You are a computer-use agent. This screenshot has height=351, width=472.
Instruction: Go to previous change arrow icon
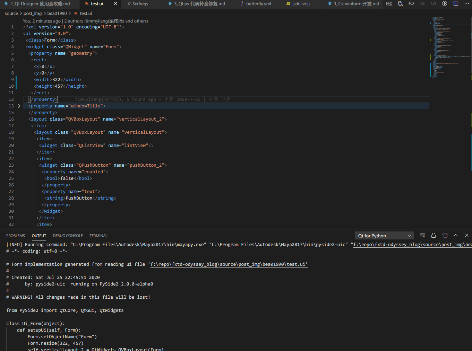411,3
